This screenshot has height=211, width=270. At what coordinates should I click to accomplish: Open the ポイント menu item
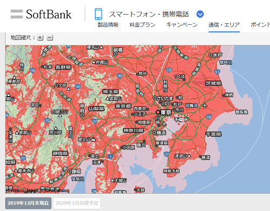pos(260,25)
